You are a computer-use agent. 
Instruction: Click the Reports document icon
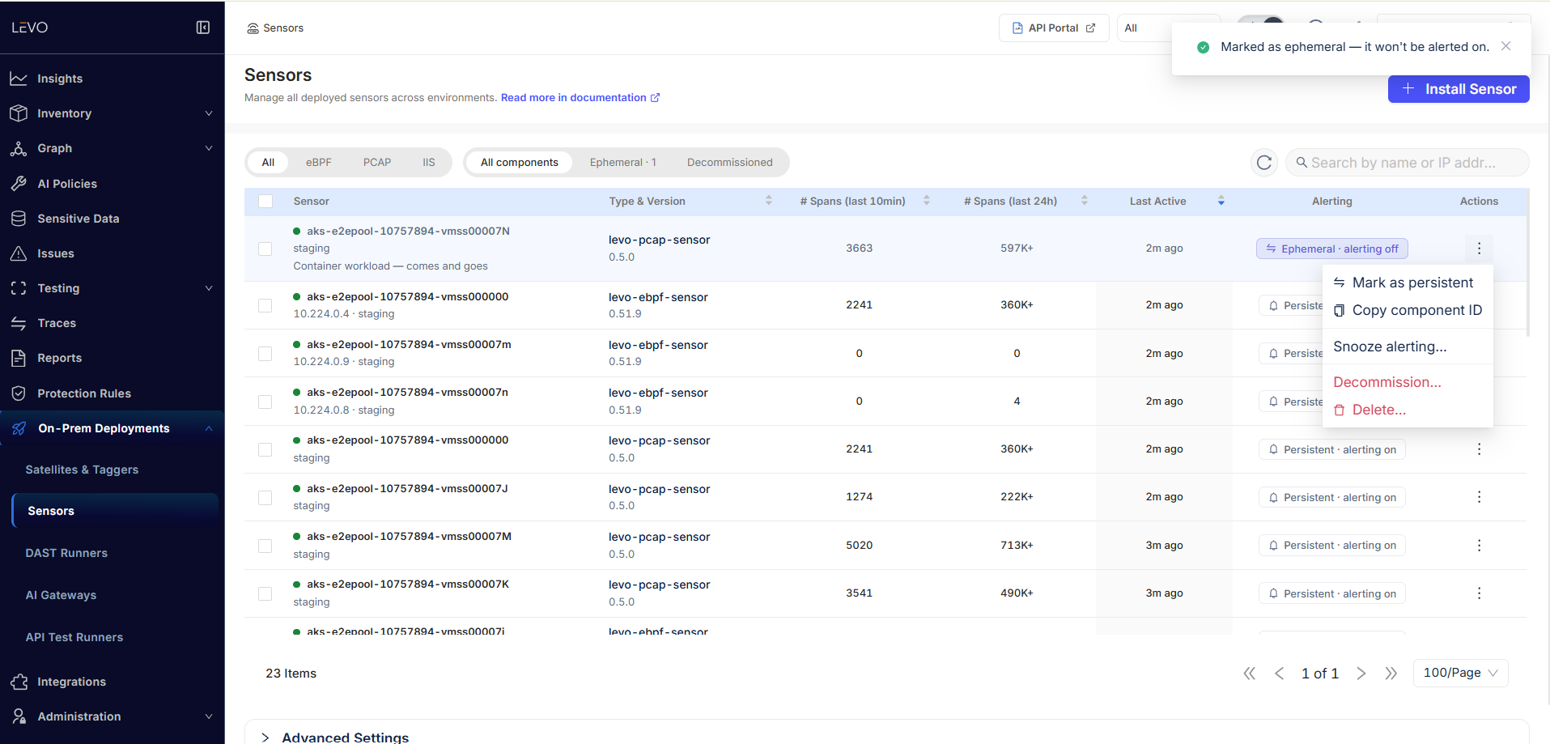(19, 358)
